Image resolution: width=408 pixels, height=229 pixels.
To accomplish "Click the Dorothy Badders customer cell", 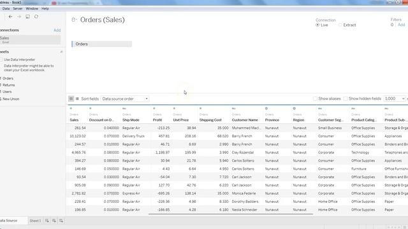I will [245, 202].
